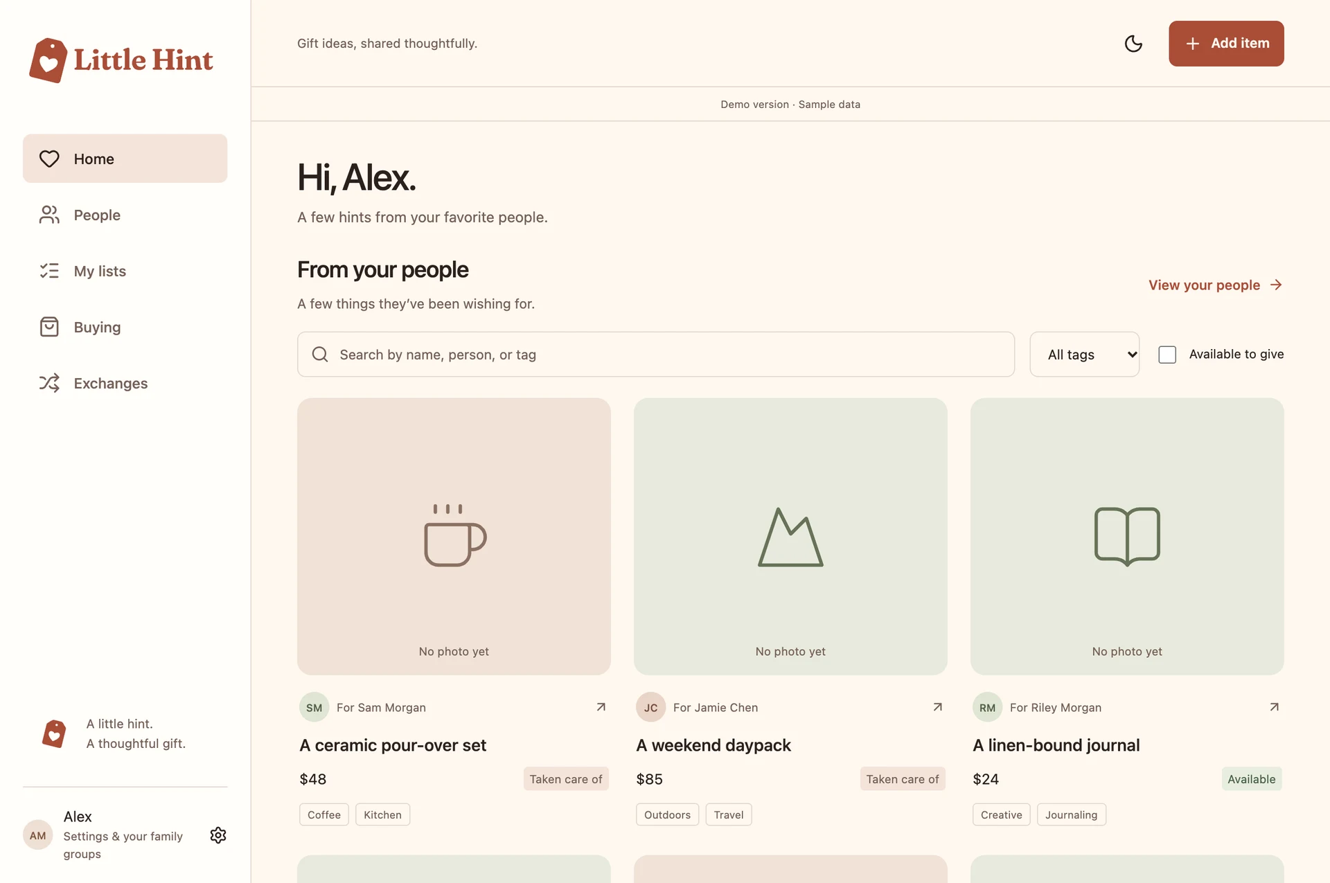Open the weekend daypack title
The image size is (1330, 883).
[x=713, y=745]
